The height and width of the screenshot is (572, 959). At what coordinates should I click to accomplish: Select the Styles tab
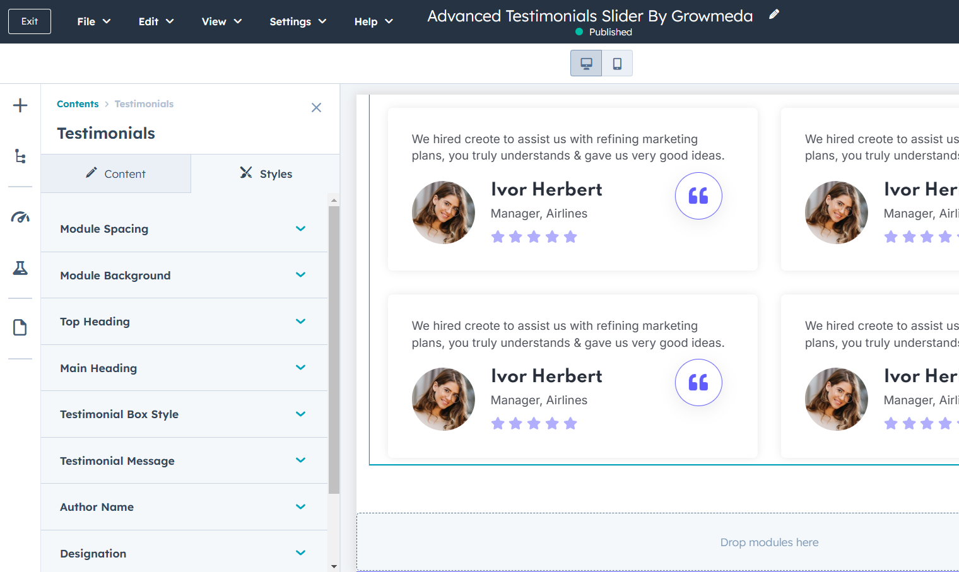[266, 174]
